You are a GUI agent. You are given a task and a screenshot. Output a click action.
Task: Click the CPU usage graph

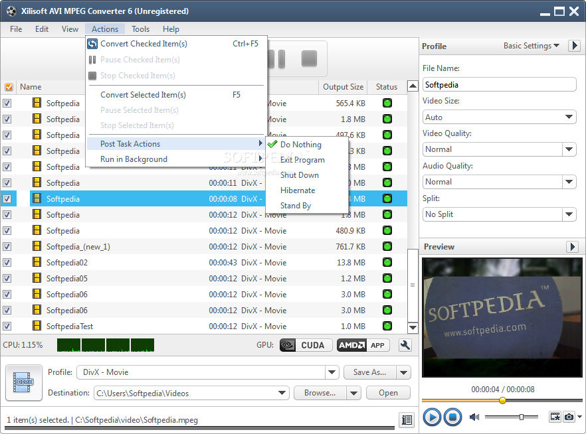[106, 345]
